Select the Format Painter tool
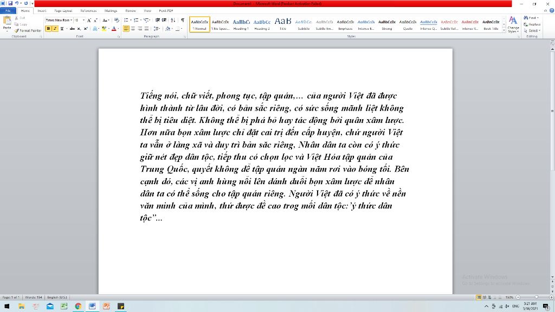This screenshot has height=312, width=555. pos(28,31)
